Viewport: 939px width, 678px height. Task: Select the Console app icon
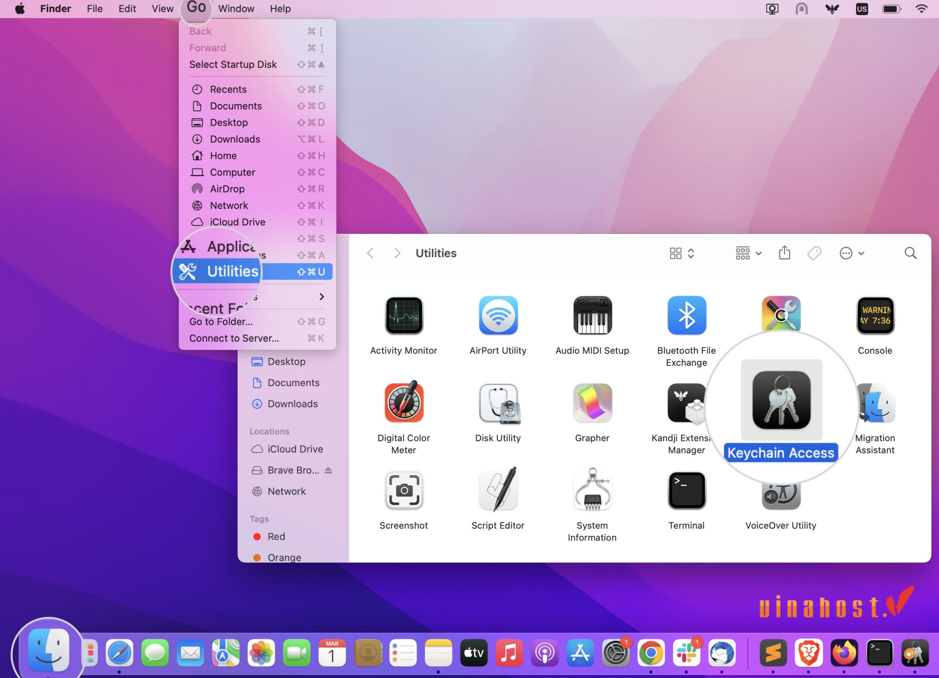click(x=875, y=315)
